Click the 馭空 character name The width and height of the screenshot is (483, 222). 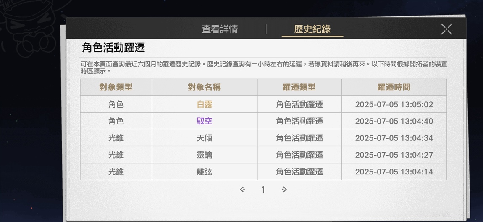pyautogui.click(x=205, y=121)
